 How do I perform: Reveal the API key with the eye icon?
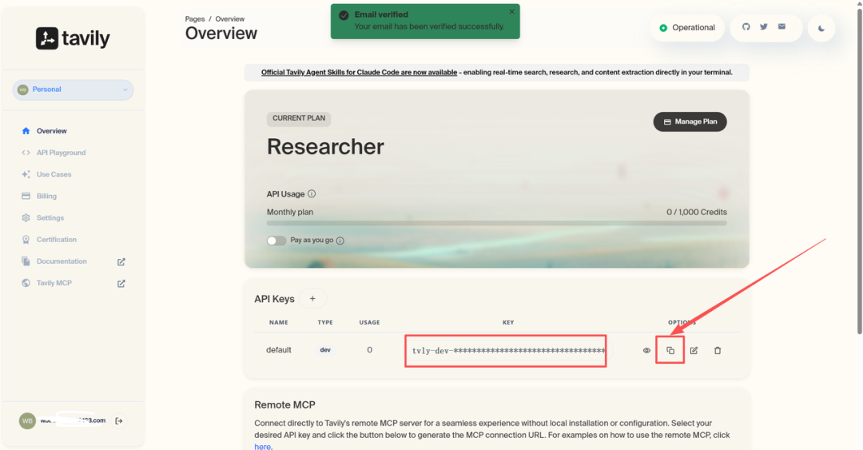coord(646,350)
